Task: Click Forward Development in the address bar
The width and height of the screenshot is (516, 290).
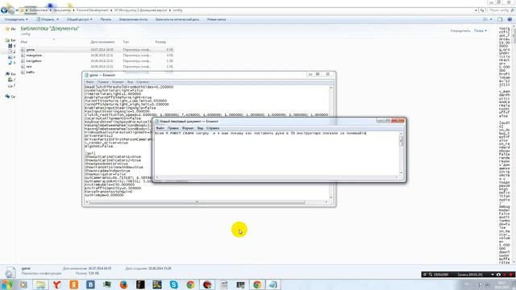Action: tap(92, 10)
